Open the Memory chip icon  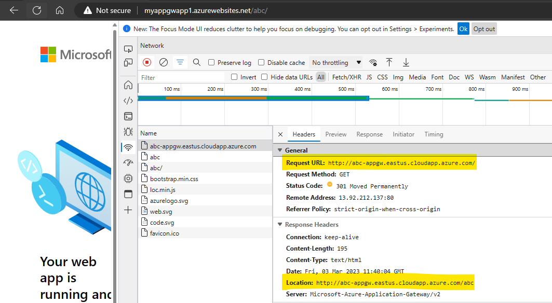(128, 178)
